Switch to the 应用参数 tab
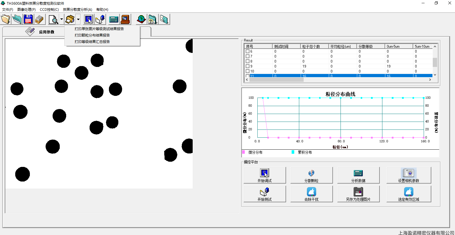The width and height of the screenshot is (455, 235). pyautogui.click(x=47, y=32)
